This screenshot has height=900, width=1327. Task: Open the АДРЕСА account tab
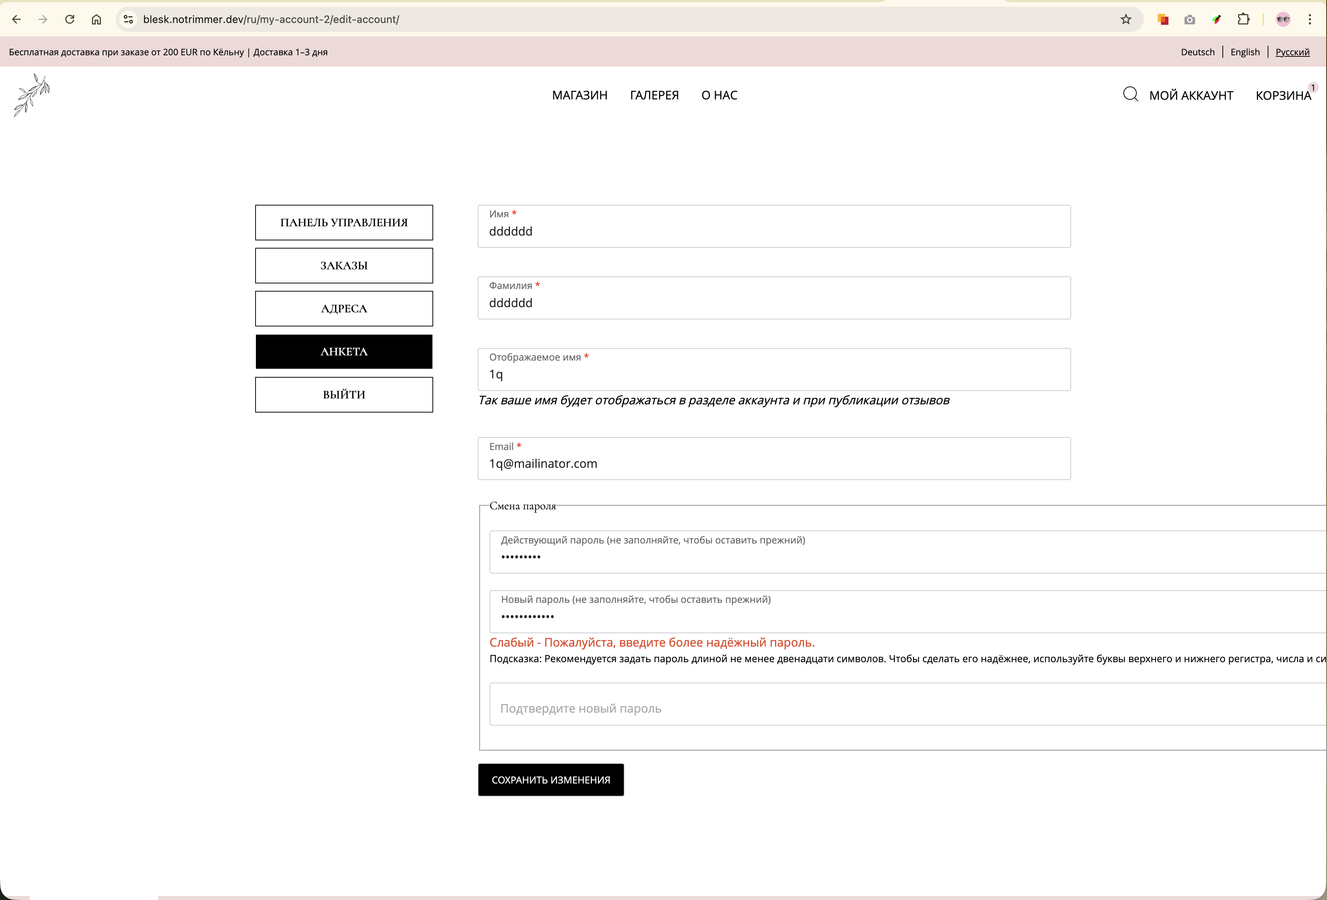[x=344, y=309]
